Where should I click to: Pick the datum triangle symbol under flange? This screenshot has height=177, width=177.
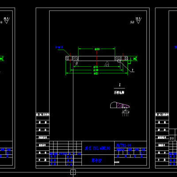tap(107, 64)
